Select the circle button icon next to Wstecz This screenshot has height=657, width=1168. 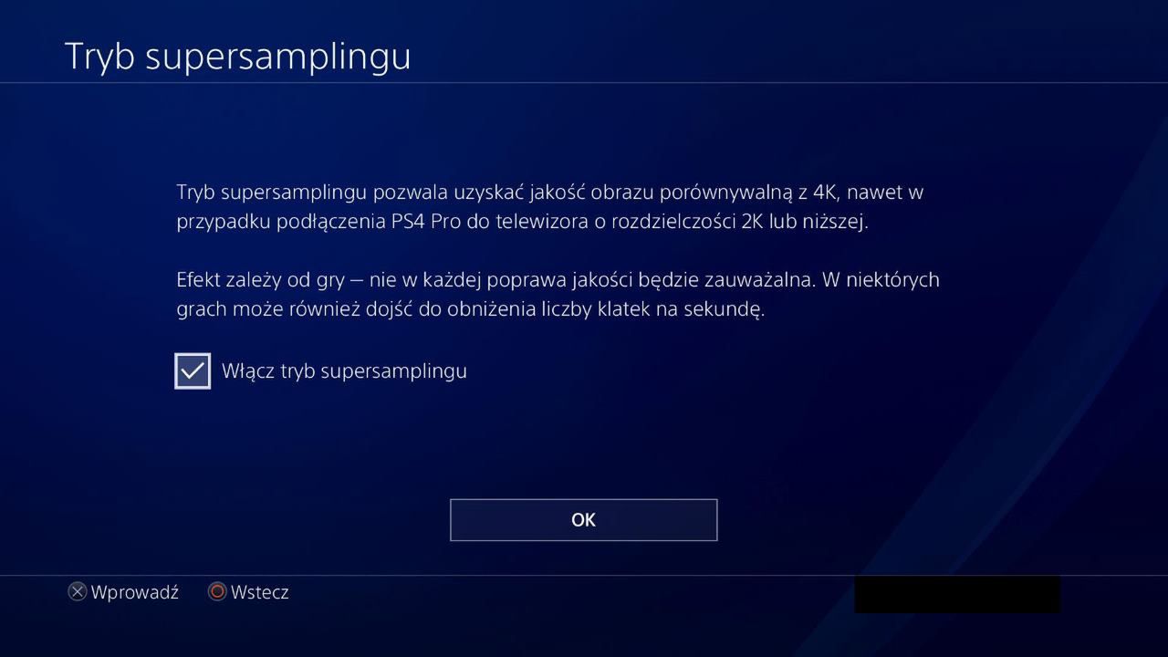click(217, 592)
